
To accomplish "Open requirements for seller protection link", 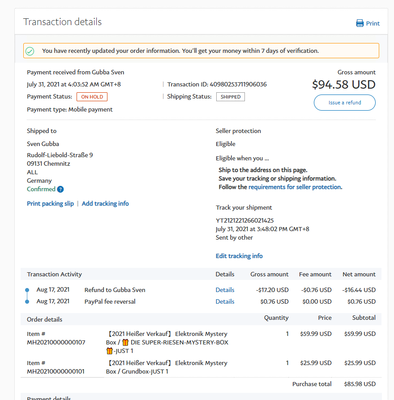I will (x=295, y=187).
